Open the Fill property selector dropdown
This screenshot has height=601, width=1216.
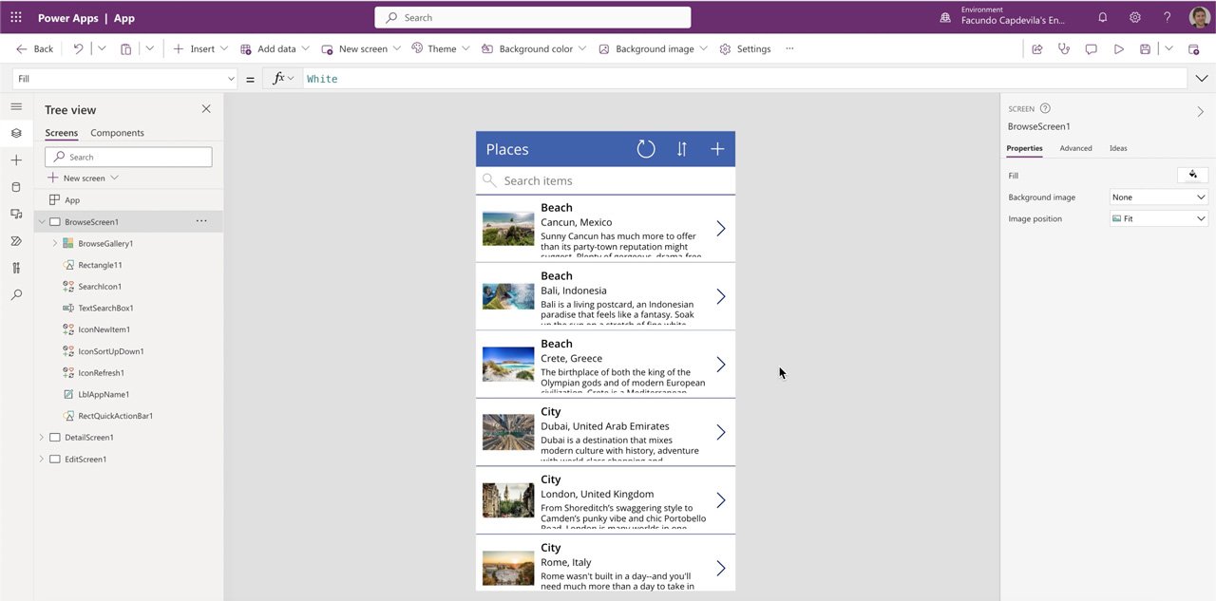[125, 79]
